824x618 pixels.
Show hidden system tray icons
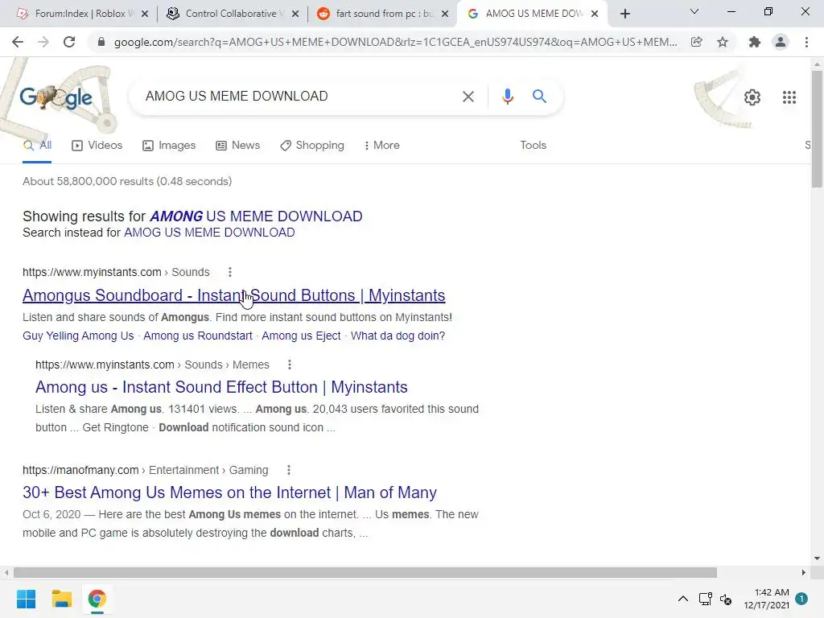pyautogui.click(x=682, y=599)
